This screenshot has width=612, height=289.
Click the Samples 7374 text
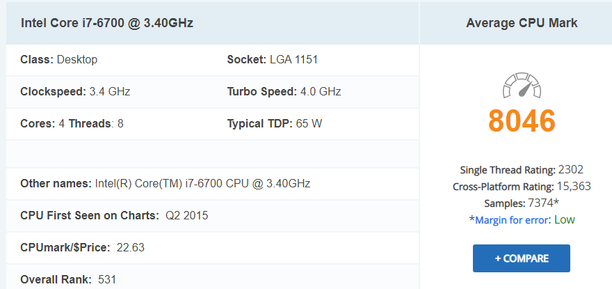[x=522, y=203]
